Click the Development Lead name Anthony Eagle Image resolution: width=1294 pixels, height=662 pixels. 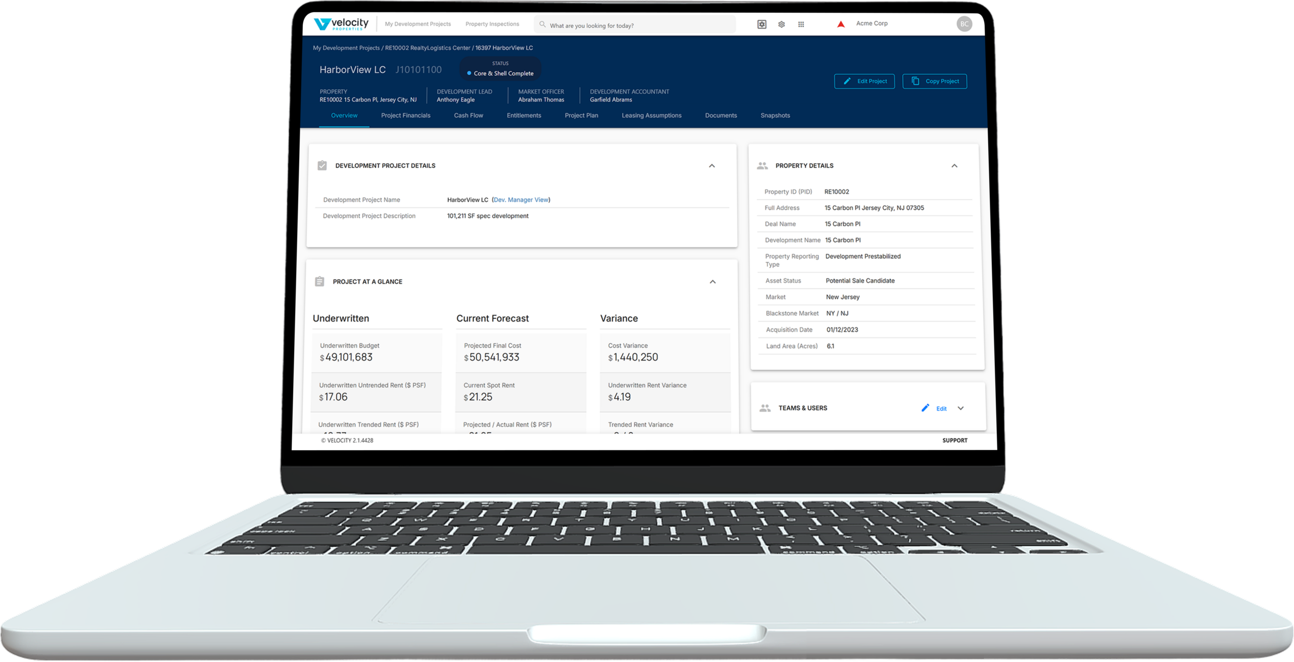[455, 100]
